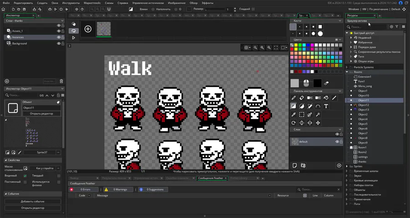The width and height of the screenshot is (410, 218).
Task: Open the Маркетплейс menu
Action: (x=92, y=3)
